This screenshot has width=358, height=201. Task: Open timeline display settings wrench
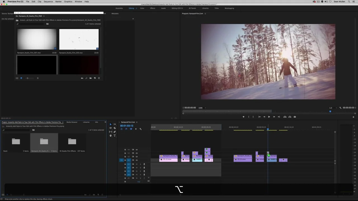point(140,129)
